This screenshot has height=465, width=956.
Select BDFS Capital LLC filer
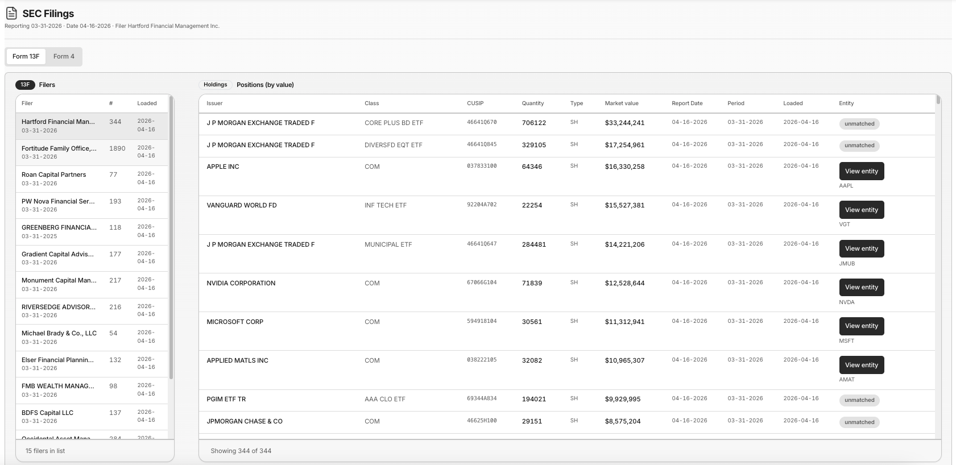pos(92,417)
